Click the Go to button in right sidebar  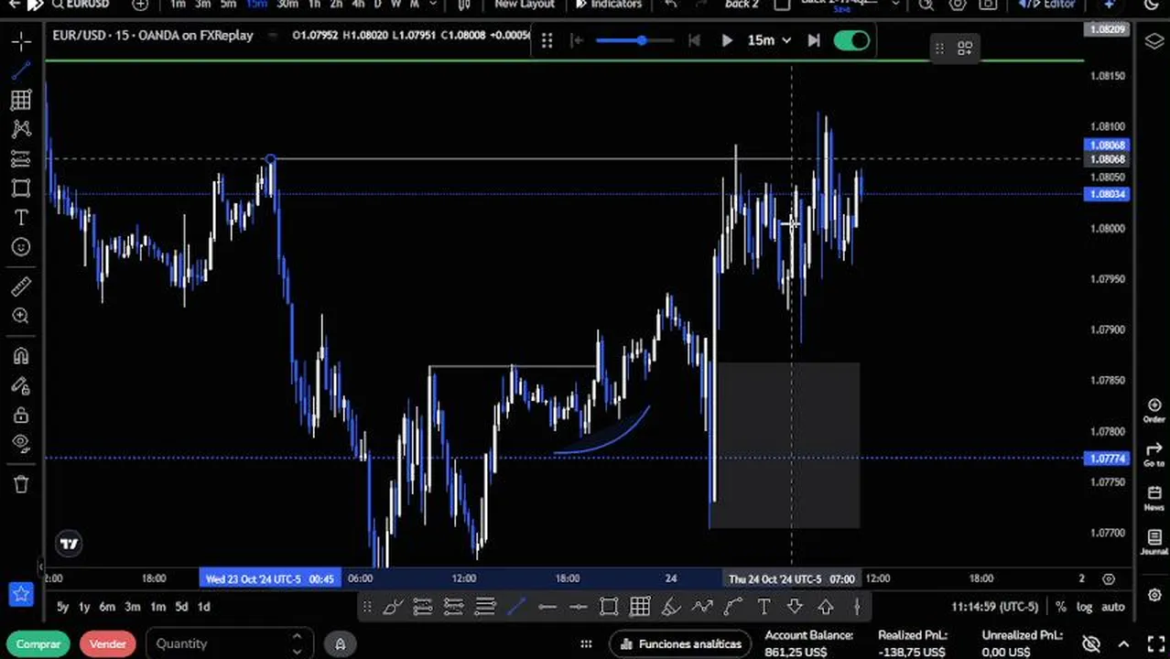[1154, 454]
